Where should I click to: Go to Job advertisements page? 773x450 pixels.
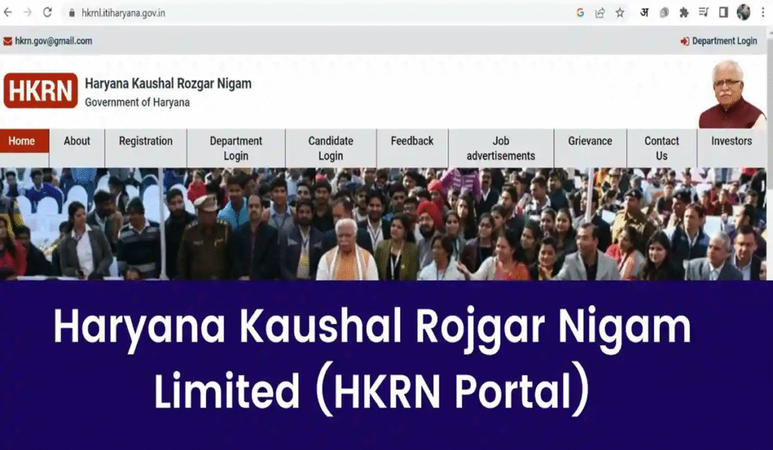click(x=501, y=148)
